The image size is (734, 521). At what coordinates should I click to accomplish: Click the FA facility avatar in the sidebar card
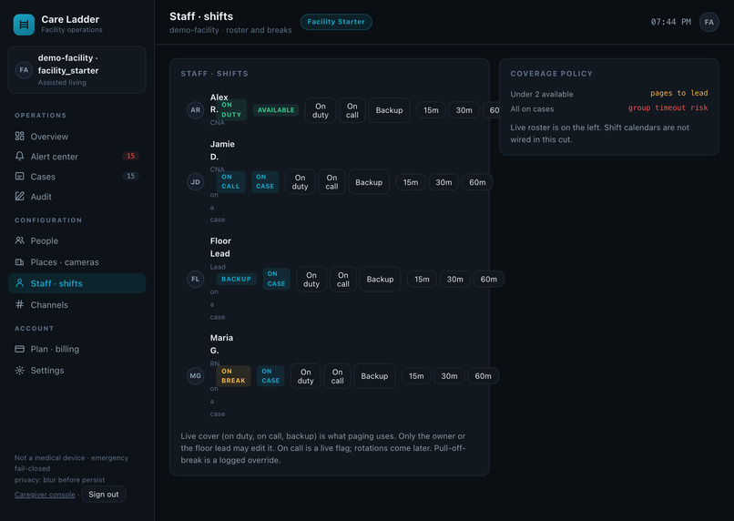coord(24,70)
